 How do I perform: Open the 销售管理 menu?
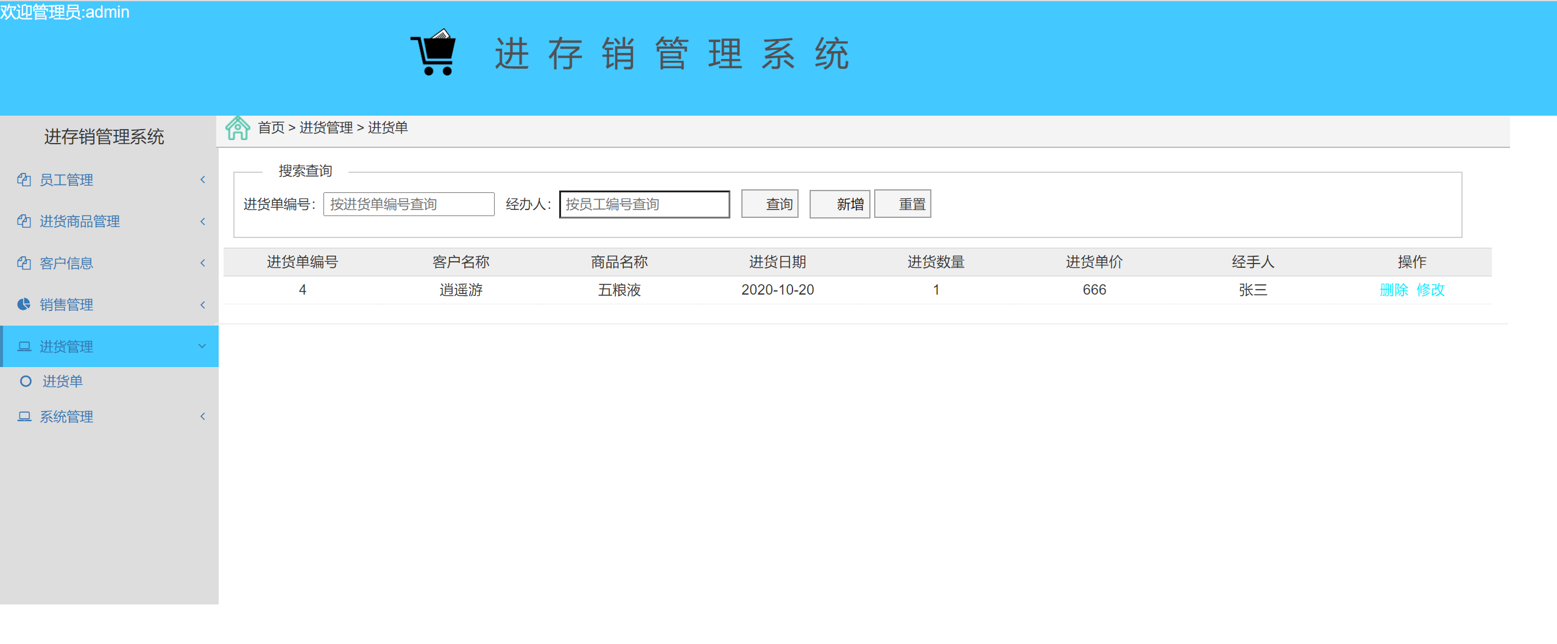tap(110, 304)
